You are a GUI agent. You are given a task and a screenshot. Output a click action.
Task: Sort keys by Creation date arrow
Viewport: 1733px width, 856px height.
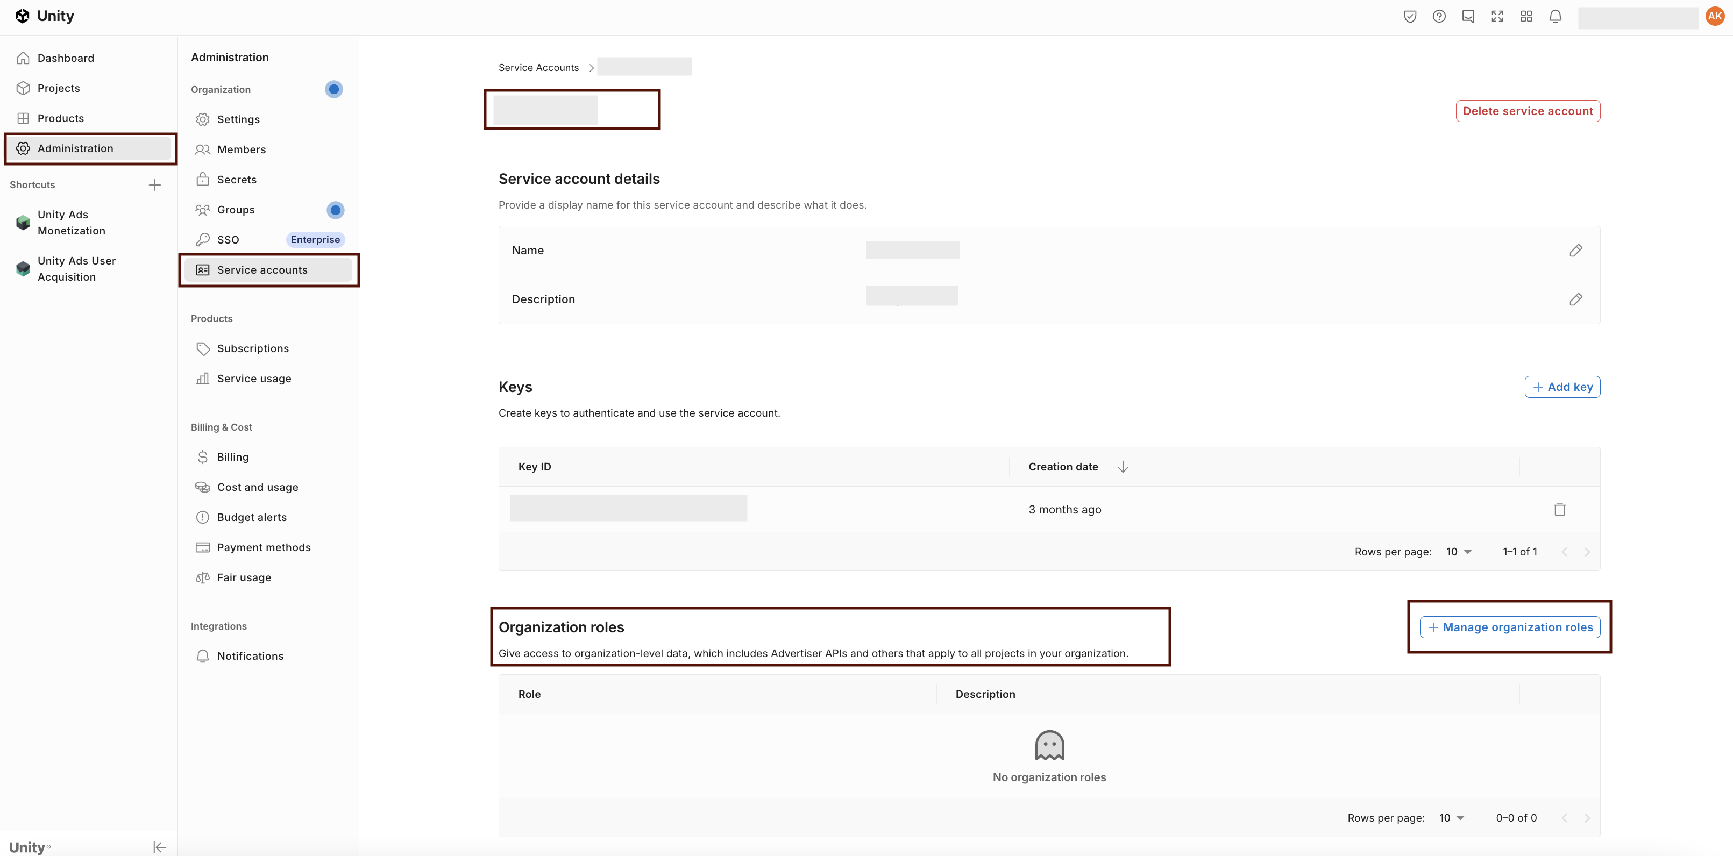pos(1123,467)
